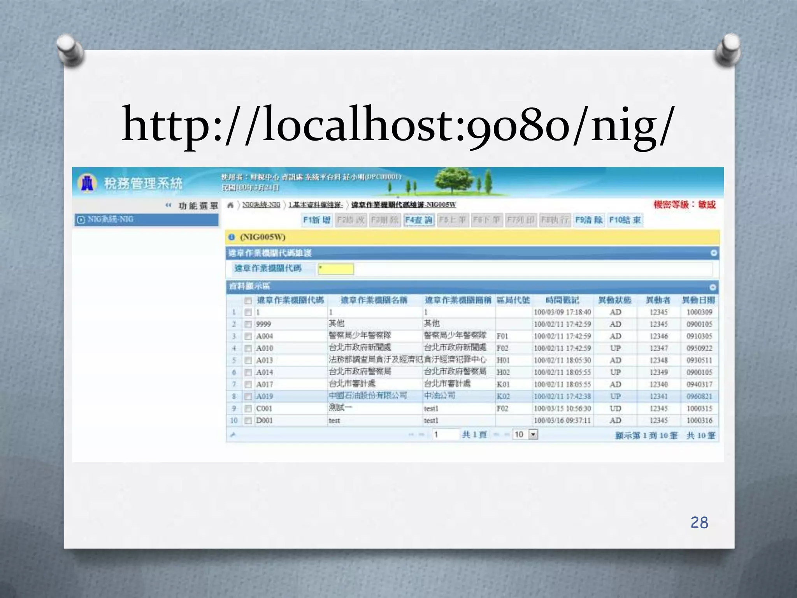Open the 1.基本資料檔維護 breadcrumb link
Screen dimensions: 797x598
pyautogui.click(x=316, y=205)
